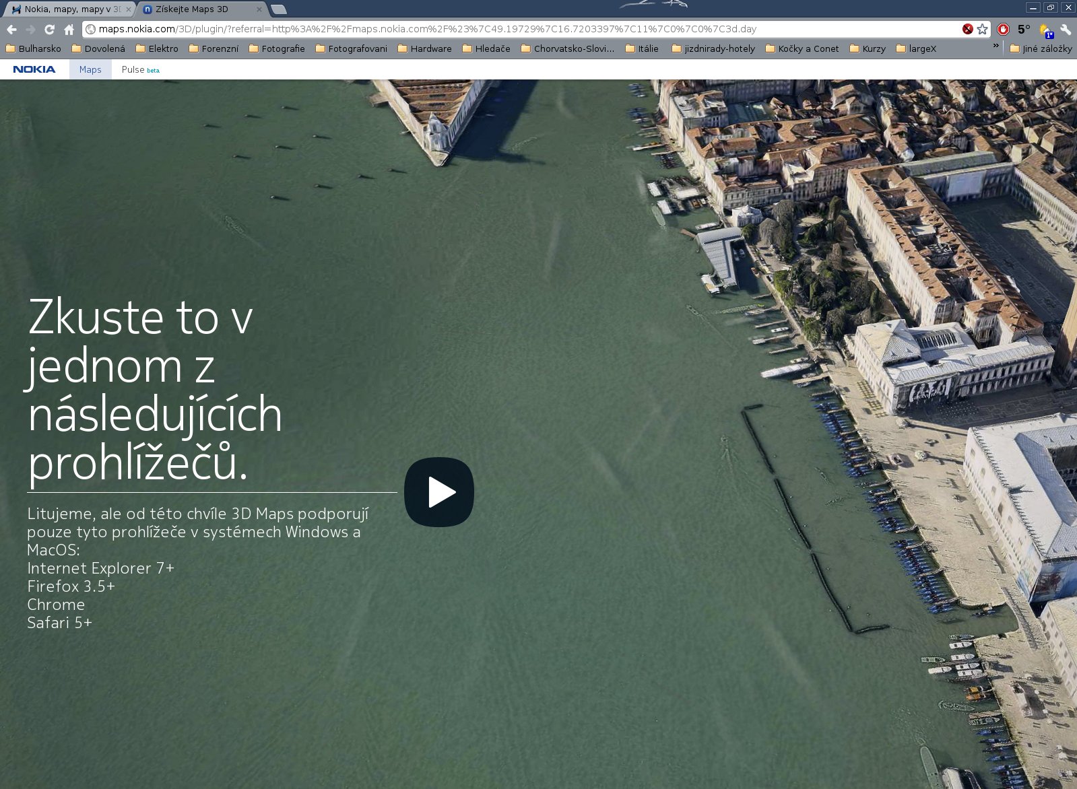Open the Kočky a Conet bookmark folder
Viewport: 1077px width, 789px height.
802,48
